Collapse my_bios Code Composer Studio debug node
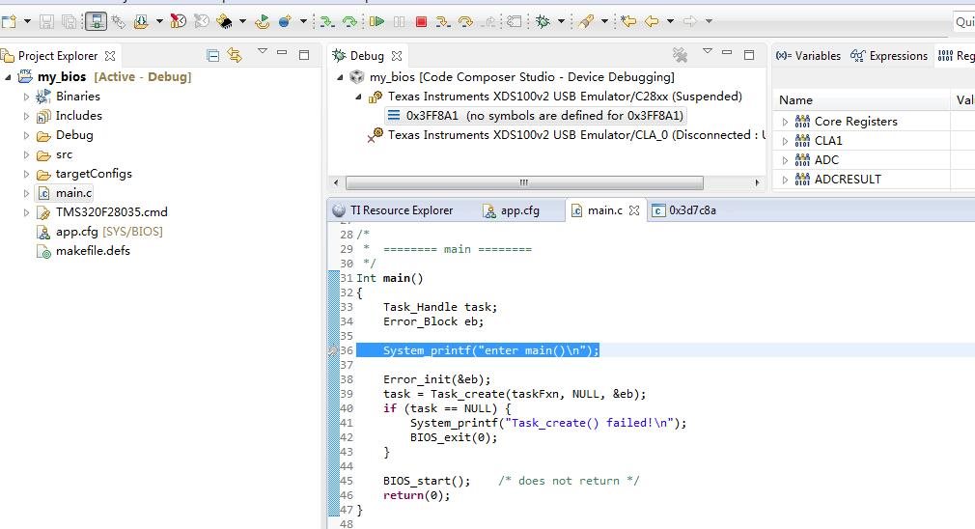The width and height of the screenshot is (975, 529). click(x=340, y=77)
